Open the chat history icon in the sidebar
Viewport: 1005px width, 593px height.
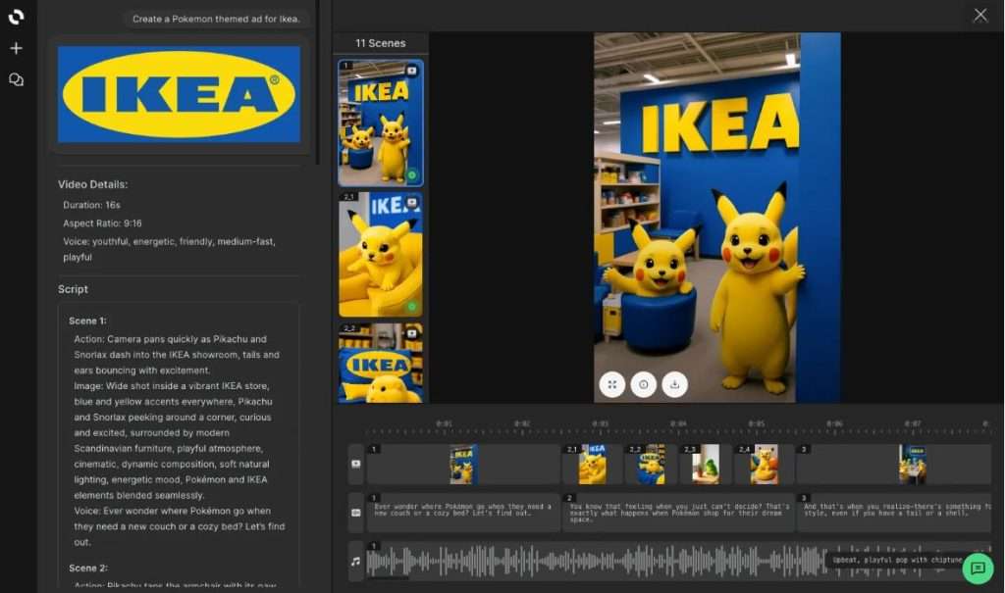(x=16, y=79)
